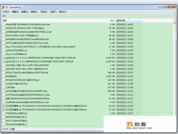Click the search input box containing 12
The image size is (178, 134).
[x=88, y=16]
